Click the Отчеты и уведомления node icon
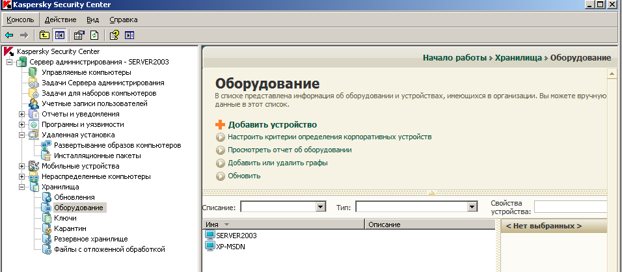Screen dimensions: 622x272 (x=34, y=114)
